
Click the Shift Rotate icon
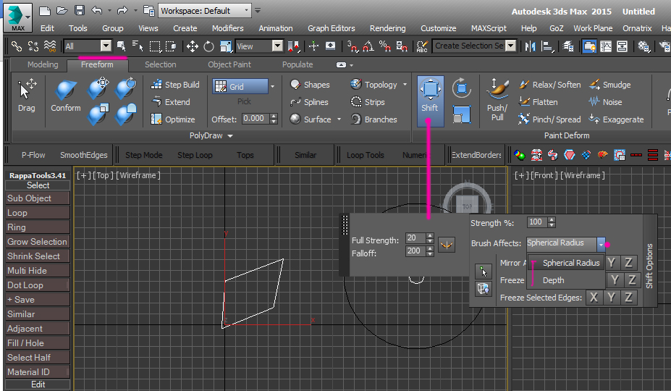click(x=461, y=88)
